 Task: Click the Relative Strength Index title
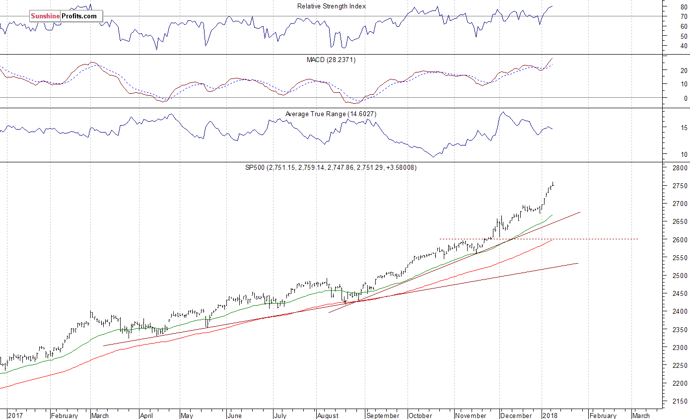332,6
